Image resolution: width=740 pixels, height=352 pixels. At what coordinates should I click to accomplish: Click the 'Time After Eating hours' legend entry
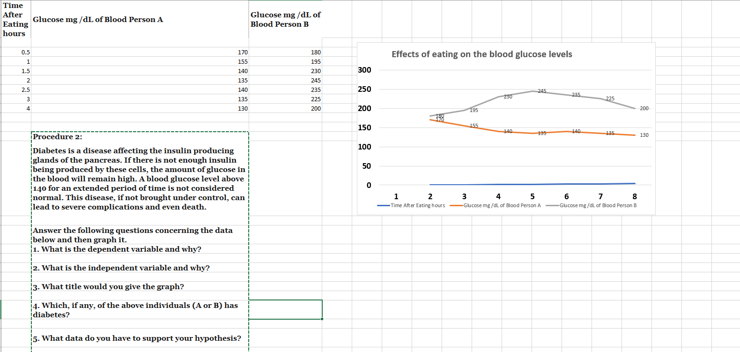(x=411, y=205)
